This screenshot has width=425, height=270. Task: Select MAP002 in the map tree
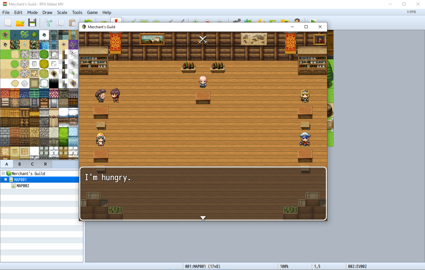[x=23, y=186]
